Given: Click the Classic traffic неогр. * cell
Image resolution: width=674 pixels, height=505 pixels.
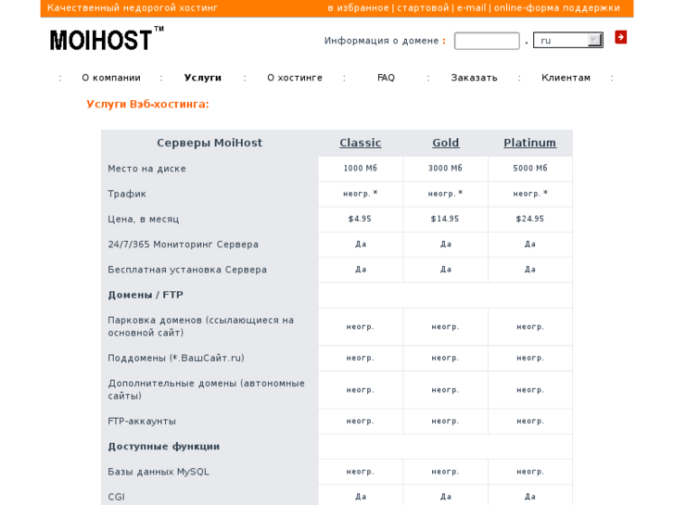Looking at the screenshot, I should pos(361,194).
